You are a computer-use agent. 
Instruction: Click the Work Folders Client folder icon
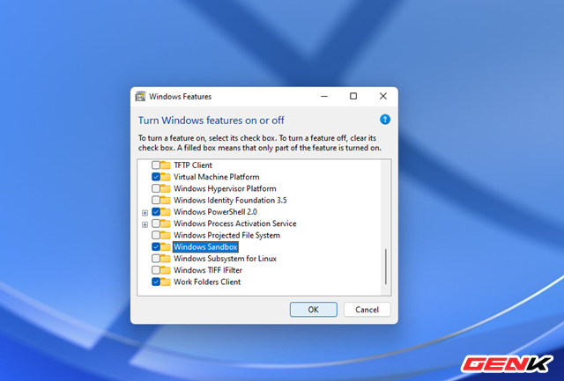pyautogui.click(x=166, y=282)
